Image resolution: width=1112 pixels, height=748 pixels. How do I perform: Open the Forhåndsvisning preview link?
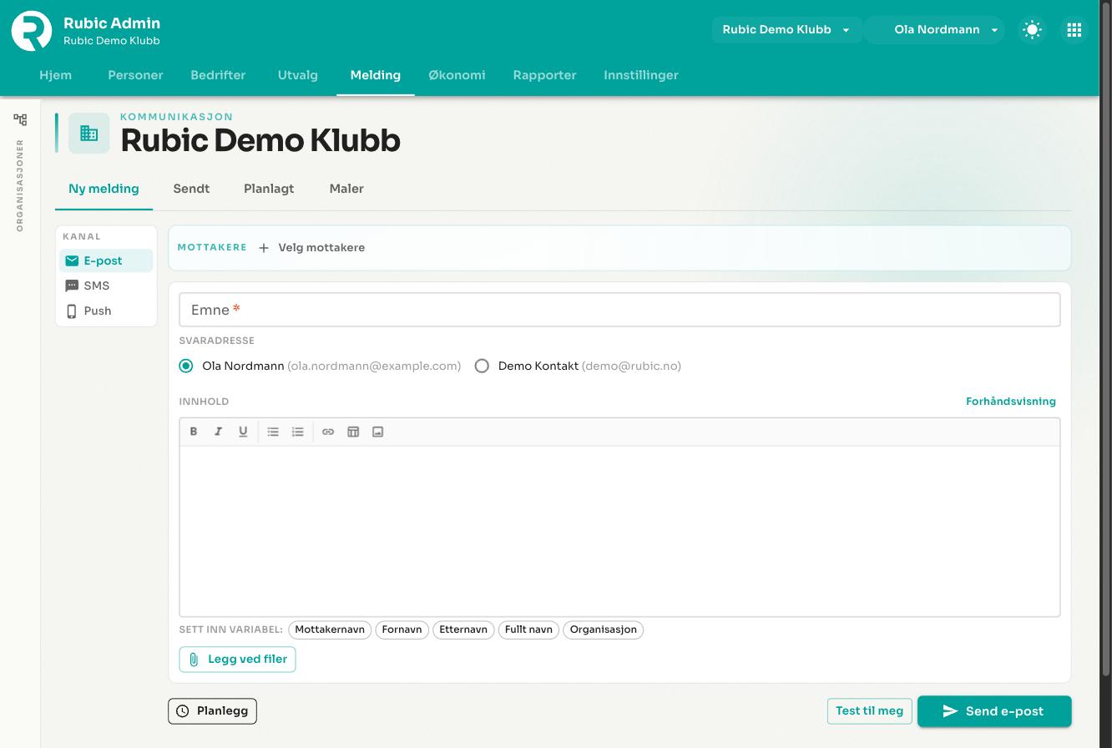point(1011,402)
